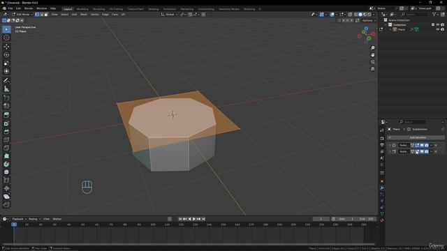Open first modifier extra options chevron
The image size is (447, 251).
pos(431,145)
